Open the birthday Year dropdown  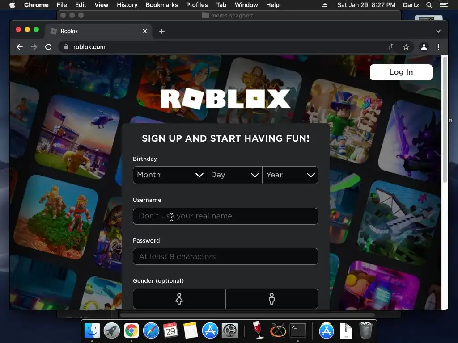tap(290, 175)
